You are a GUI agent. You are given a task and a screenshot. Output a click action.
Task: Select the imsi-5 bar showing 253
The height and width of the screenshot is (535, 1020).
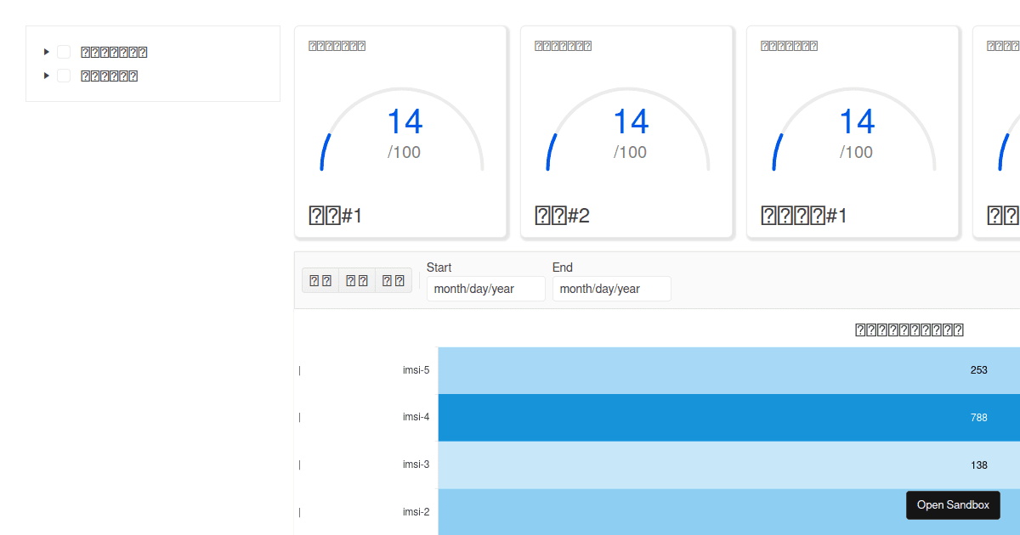point(722,370)
